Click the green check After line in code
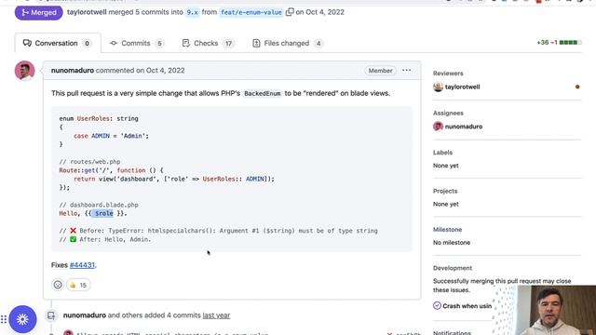This screenshot has width=596, height=335. pos(105,239)
